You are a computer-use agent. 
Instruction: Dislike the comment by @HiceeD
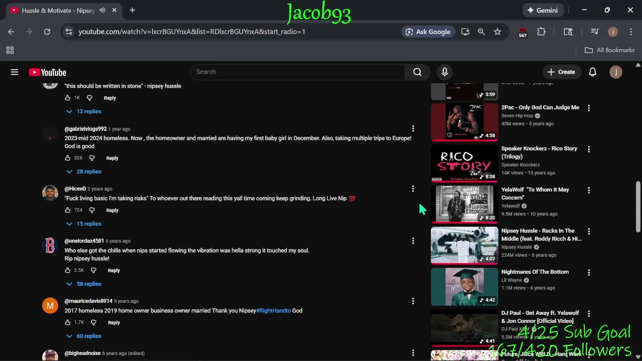[92, 210]
